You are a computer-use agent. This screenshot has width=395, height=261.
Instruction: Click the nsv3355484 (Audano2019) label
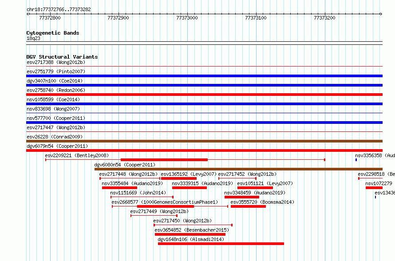(132, 183)
